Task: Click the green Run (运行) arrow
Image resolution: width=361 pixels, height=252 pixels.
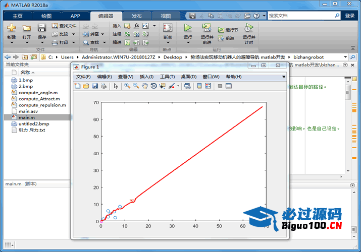Action: pos(188,28)
